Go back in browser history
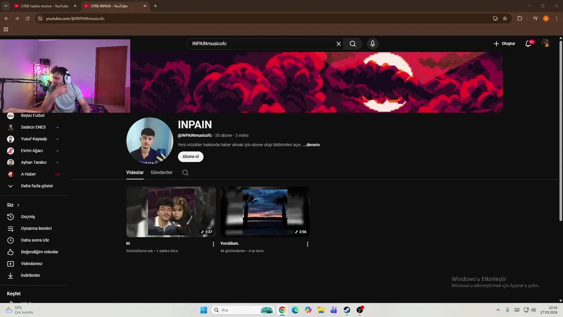Image resolution: width=563 pixels, height=317 pixels. (x=6, y=18)
